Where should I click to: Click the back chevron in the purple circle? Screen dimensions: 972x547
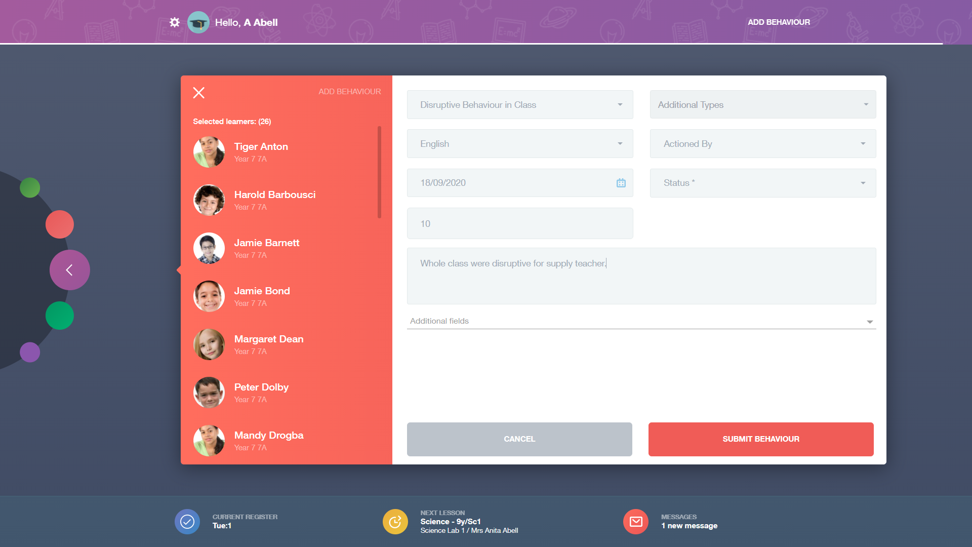69,269
